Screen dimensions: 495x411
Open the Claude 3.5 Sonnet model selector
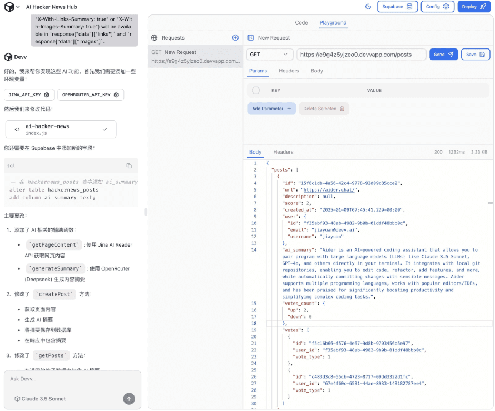40,399
